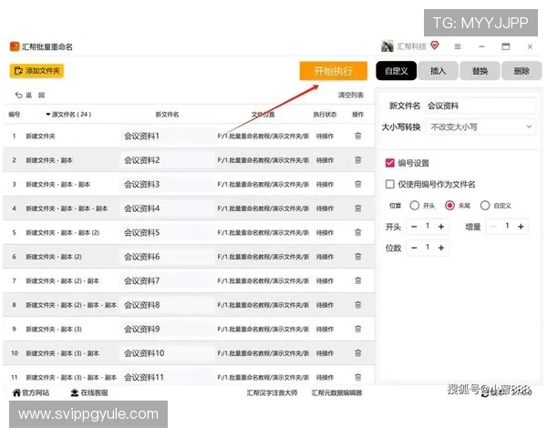The image size is (547, 437).
Task: Delete row 7 using its trash icon
Action: click(x=358, y=280)
